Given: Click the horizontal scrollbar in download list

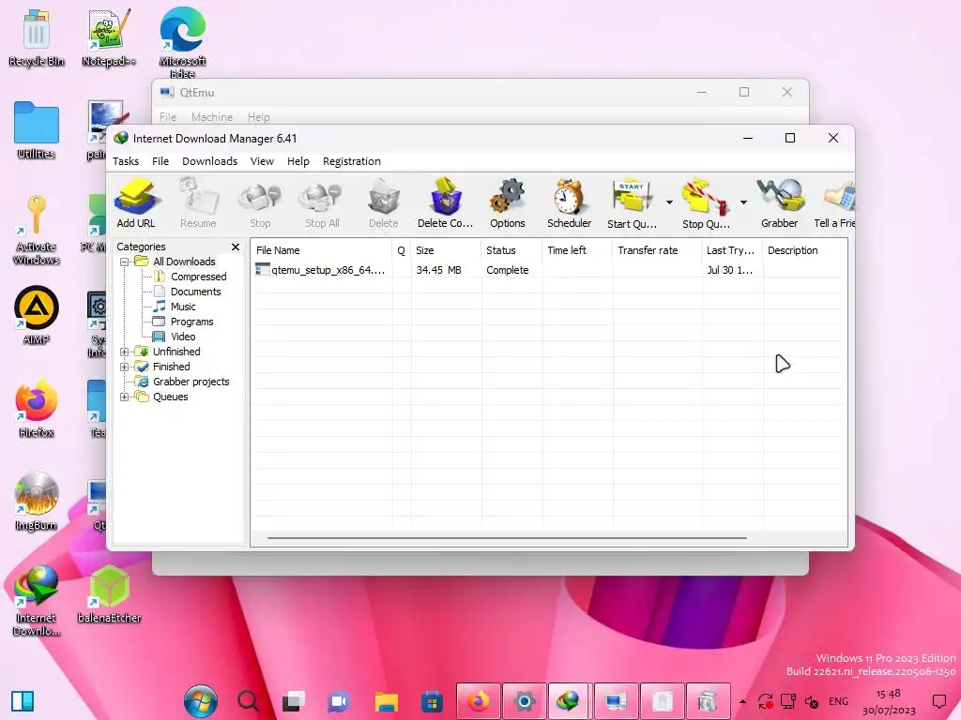Looking at the screenshot, I should pos(507,538).
